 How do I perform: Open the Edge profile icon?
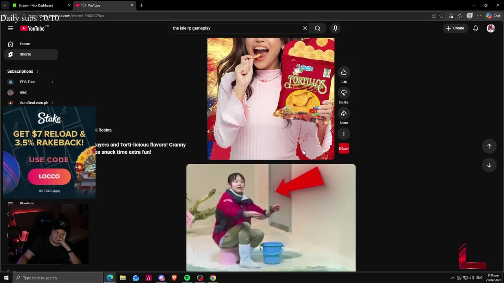click(469, 16)
